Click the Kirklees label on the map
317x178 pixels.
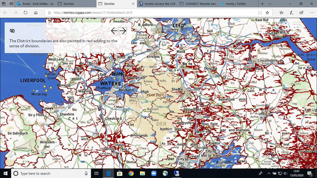[x=153, y=57]
